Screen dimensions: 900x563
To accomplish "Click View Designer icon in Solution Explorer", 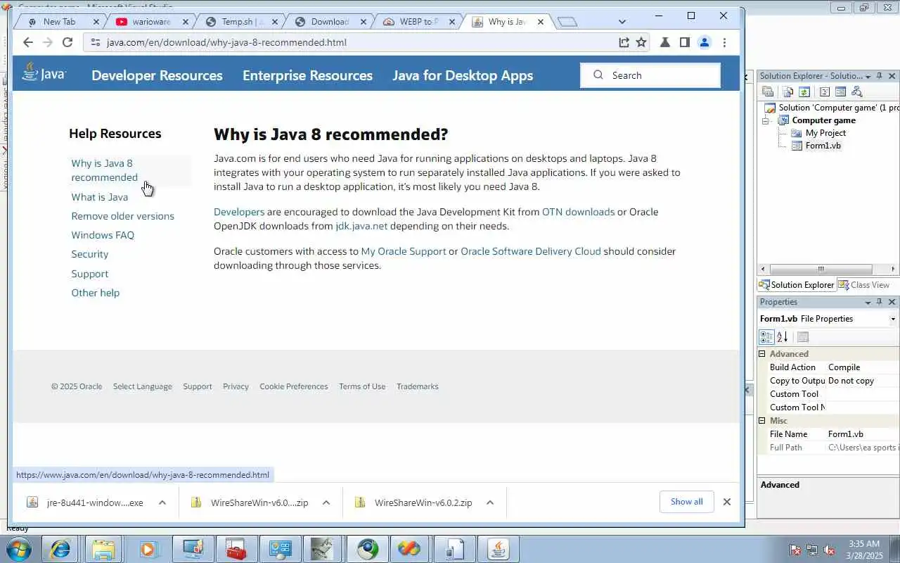I will tap(840, 91).
